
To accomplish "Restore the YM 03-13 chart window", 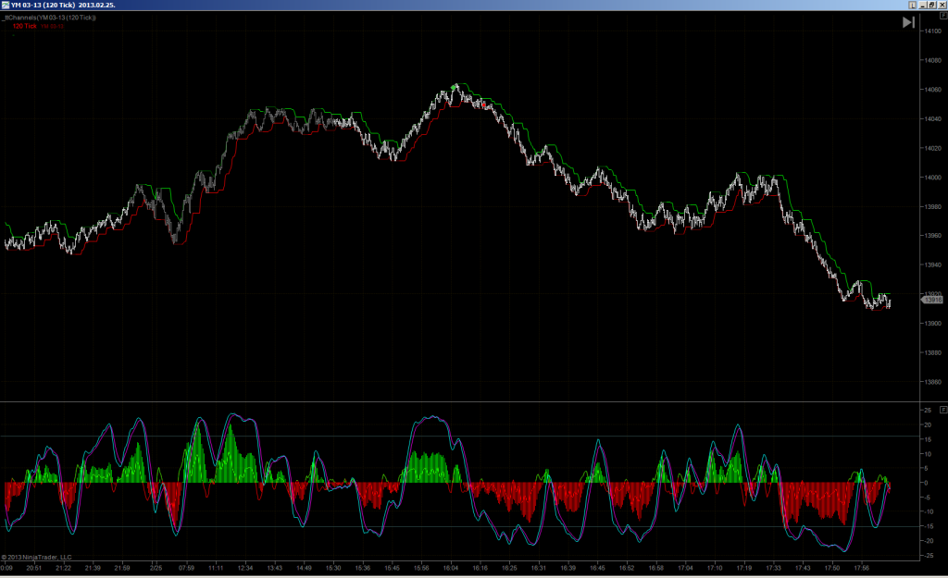I will coord(932,5).
